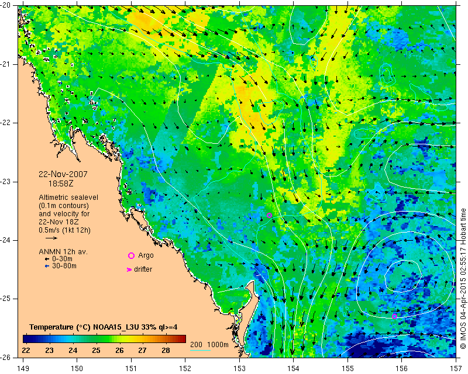
Task: Click the 'drifter' legend label
Action: click(143, 269)
